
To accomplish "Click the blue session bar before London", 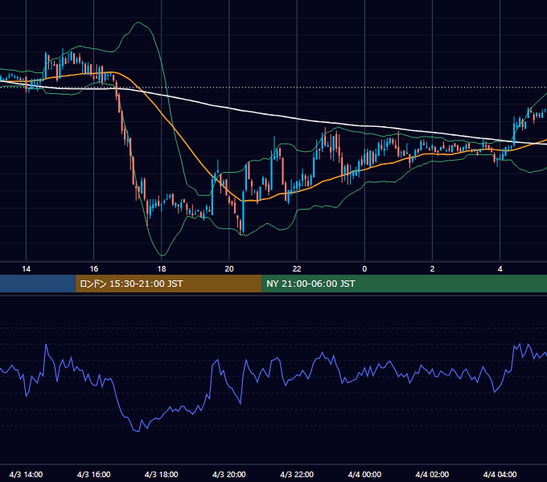I will (x=38, y=284).
